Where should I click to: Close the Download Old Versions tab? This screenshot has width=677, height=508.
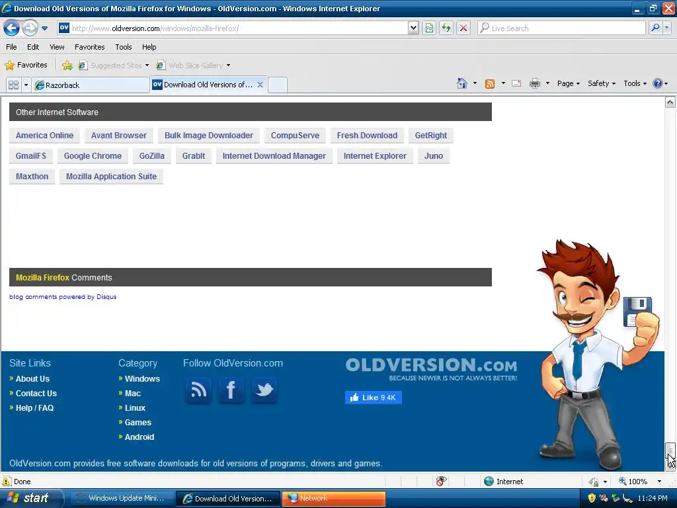click(x=260, y=85)
